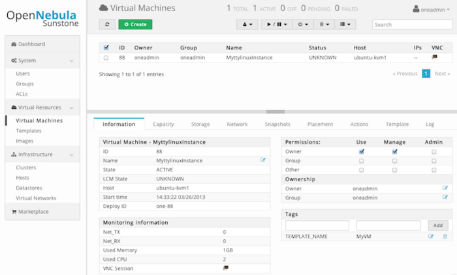Click the green Create button
This screenshot has width=457, height=275.
pyautogui.click(x=135, y=24)
